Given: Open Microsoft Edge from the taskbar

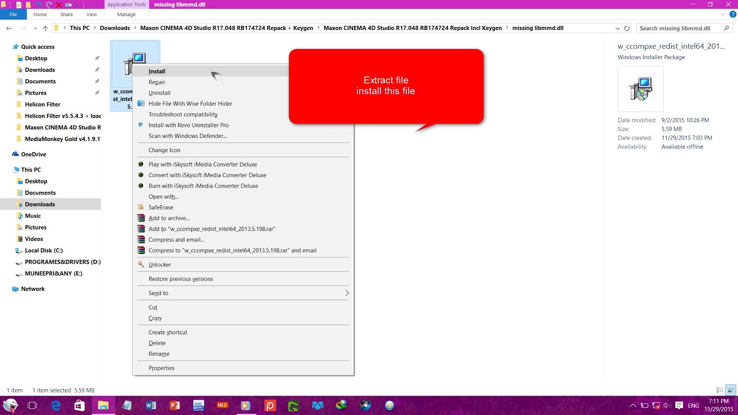Looking at the screenshot, I should coord(56,405).
